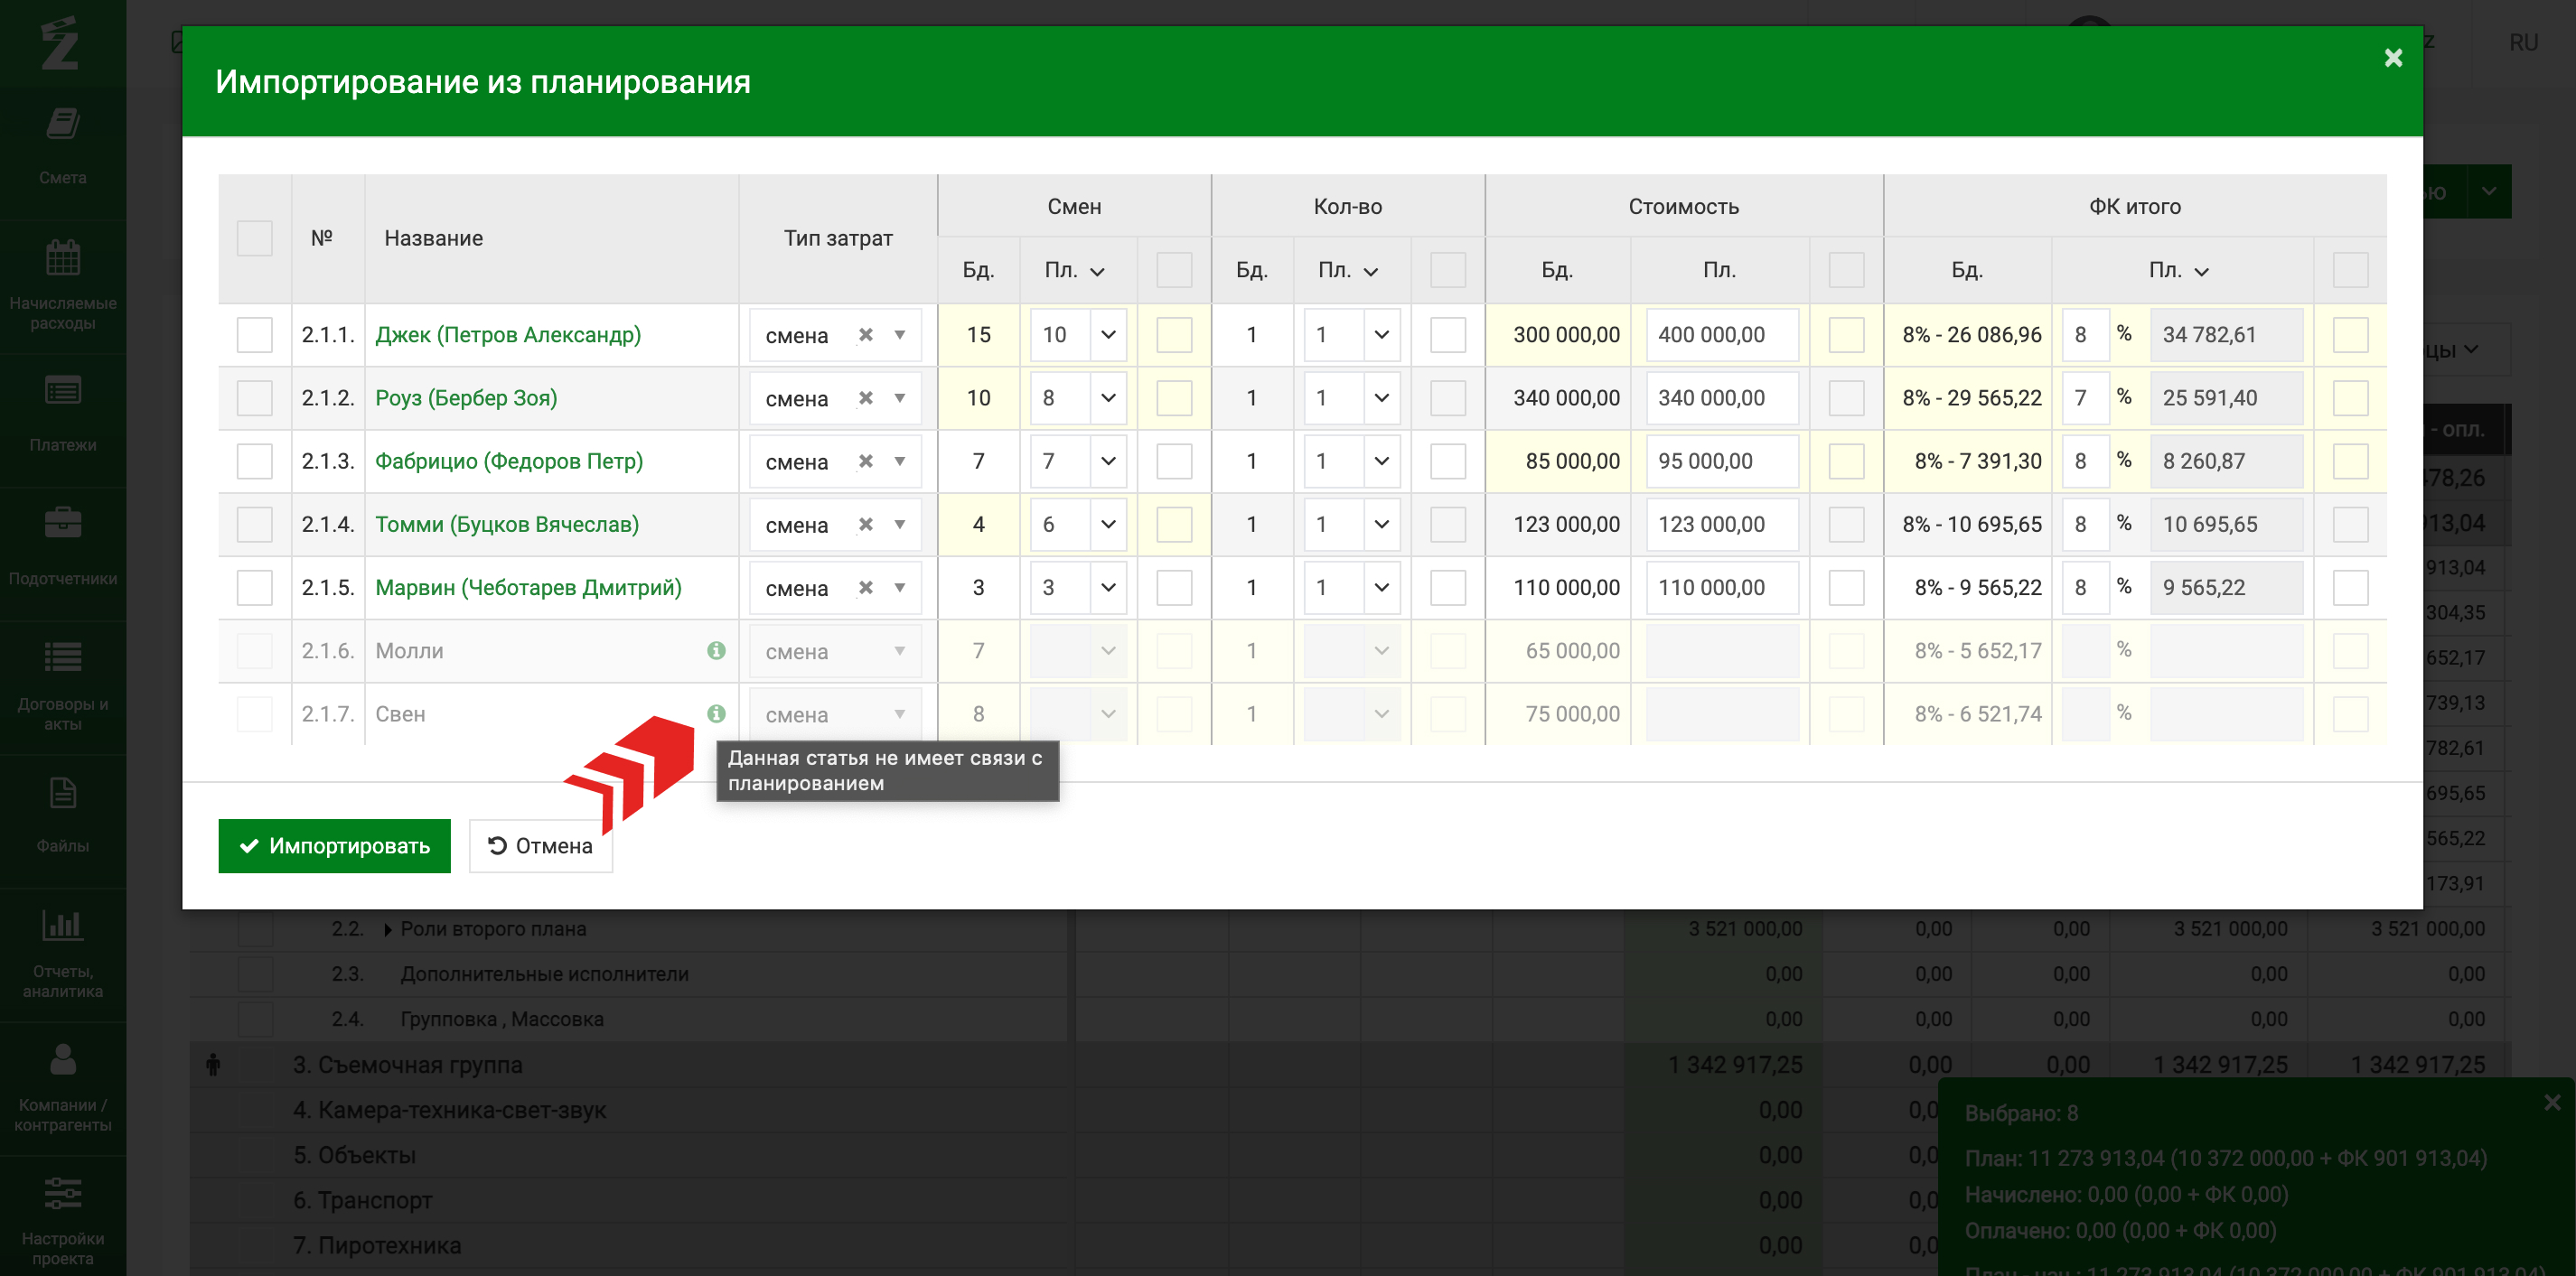This screenshot has height=1276, width=2576.
Task: Open Джек (Петров Александр) link
Action: pyautogui.click(x=508, y=335)
